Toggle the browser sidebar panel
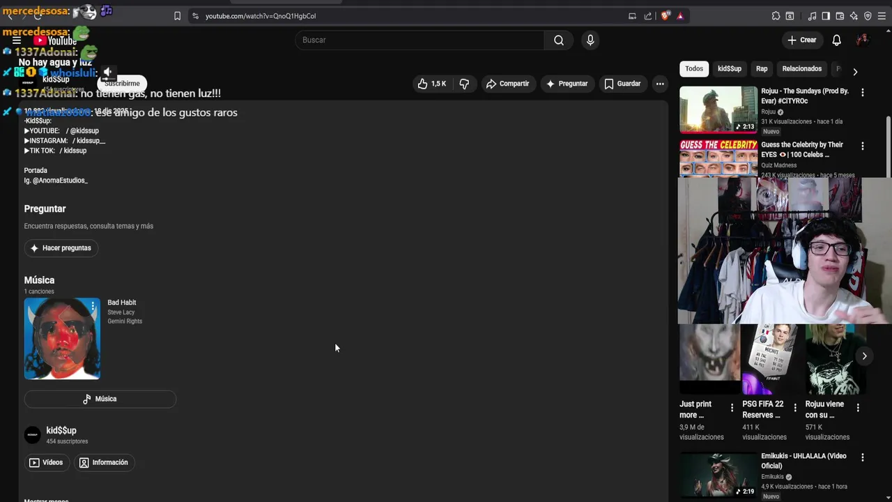 coord(826,16)
